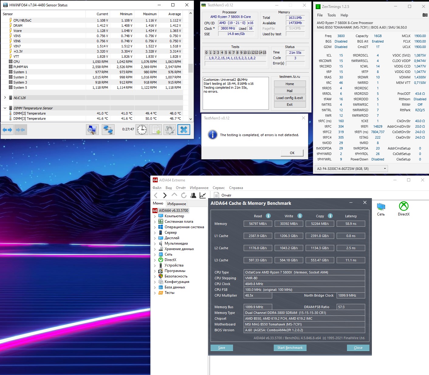Viewport: 429px width, 375px height.
Task: Click the info icon beside Copy
Action: tap(330, 216)
